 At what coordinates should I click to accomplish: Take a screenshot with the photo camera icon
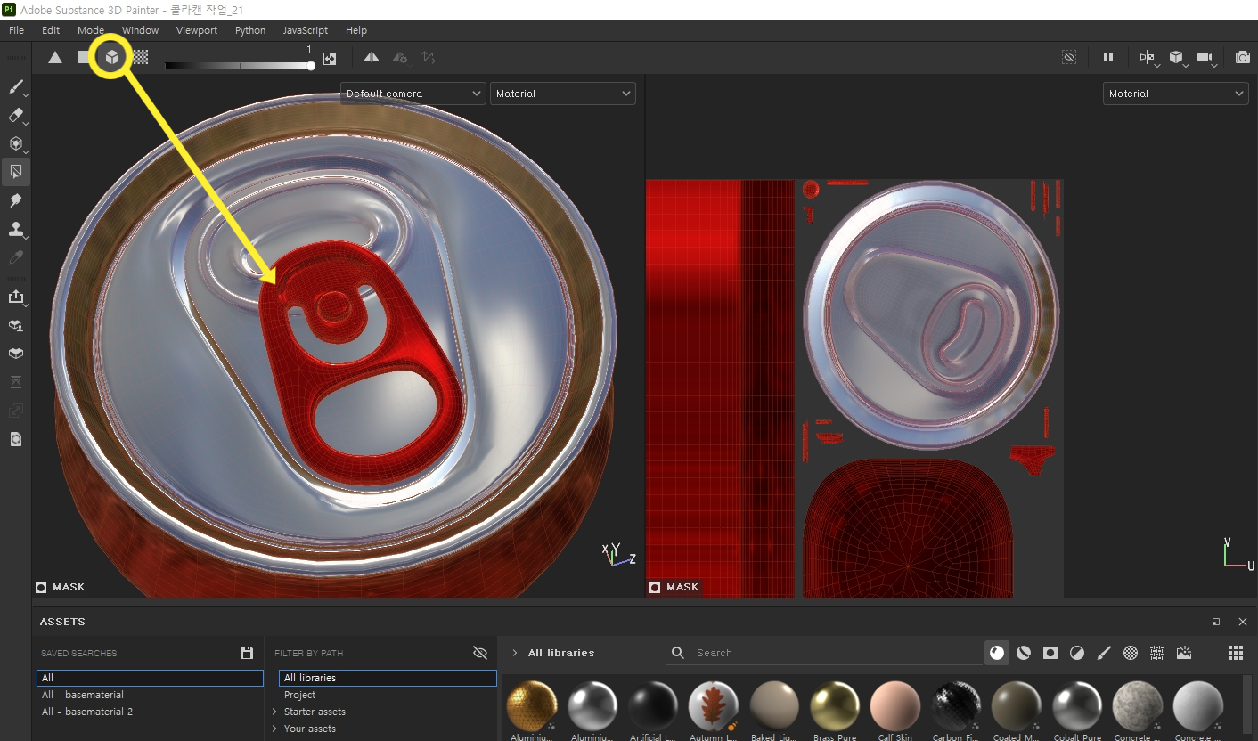pyautogui.click(x=1242, y=58)
